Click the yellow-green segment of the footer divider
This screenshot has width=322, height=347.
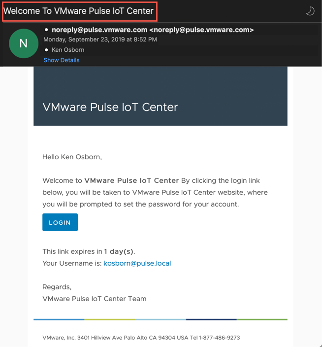(x=109, y=319)
